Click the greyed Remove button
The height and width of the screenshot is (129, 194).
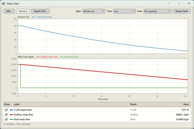click(23, 11)
